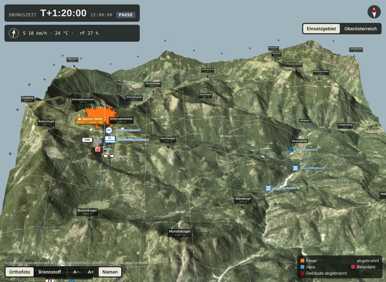Click the Kasberg peak label

28,99
